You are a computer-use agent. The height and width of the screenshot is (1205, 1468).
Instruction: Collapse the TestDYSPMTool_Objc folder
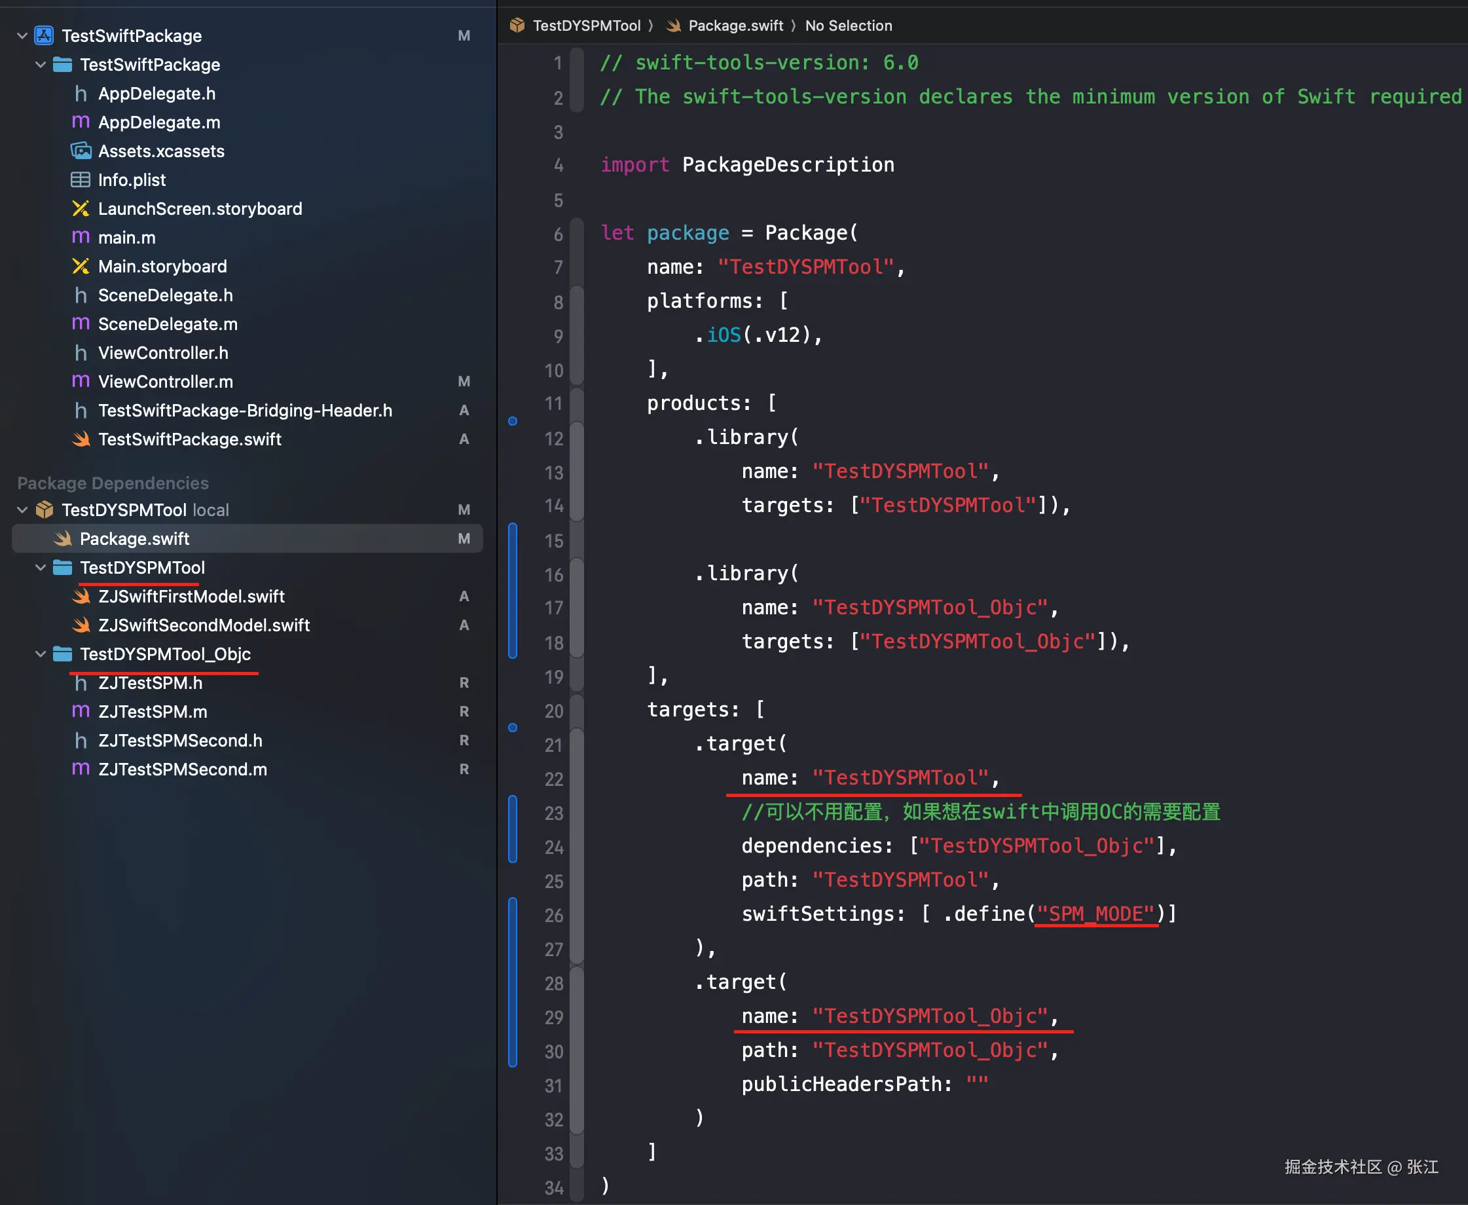pyautogui.click(x=40, y=654)
